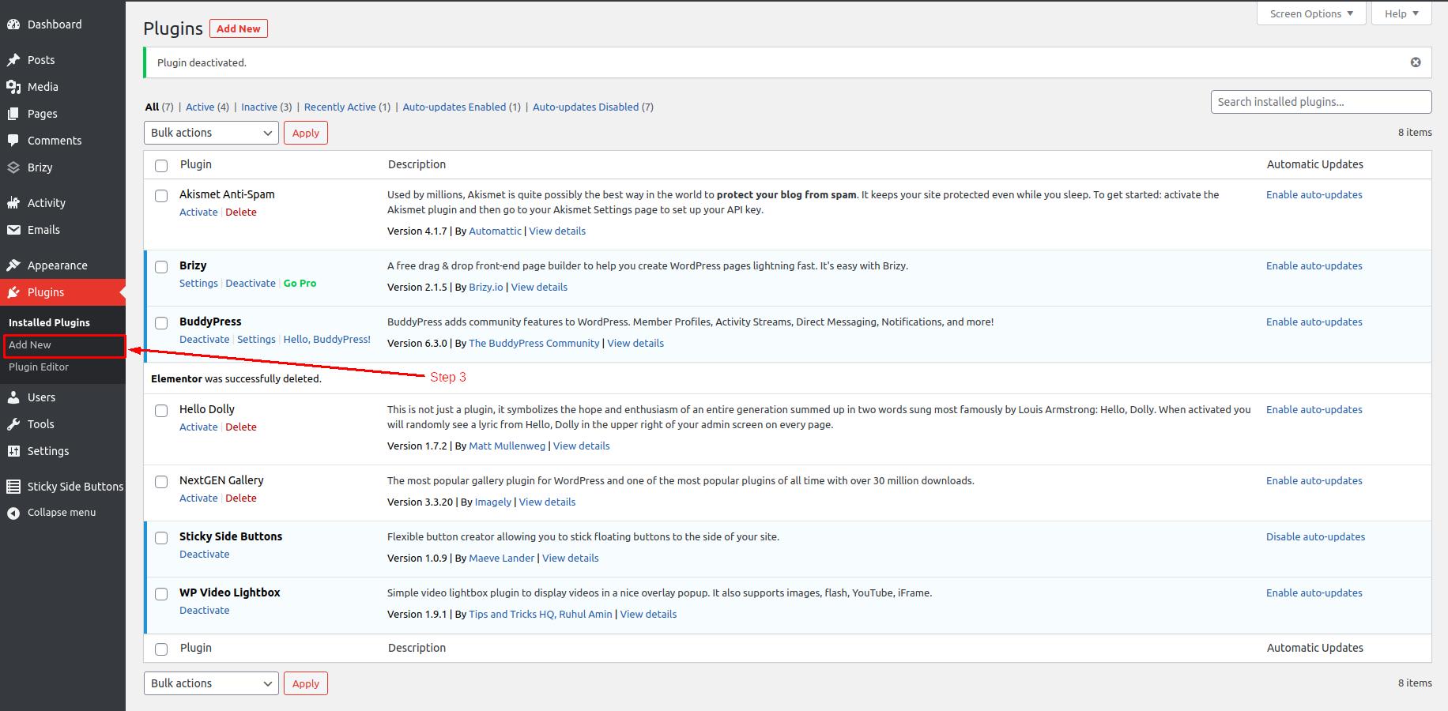Expand the Help panel
This screenshot has width=1448, height=711.
(1401, 13)
